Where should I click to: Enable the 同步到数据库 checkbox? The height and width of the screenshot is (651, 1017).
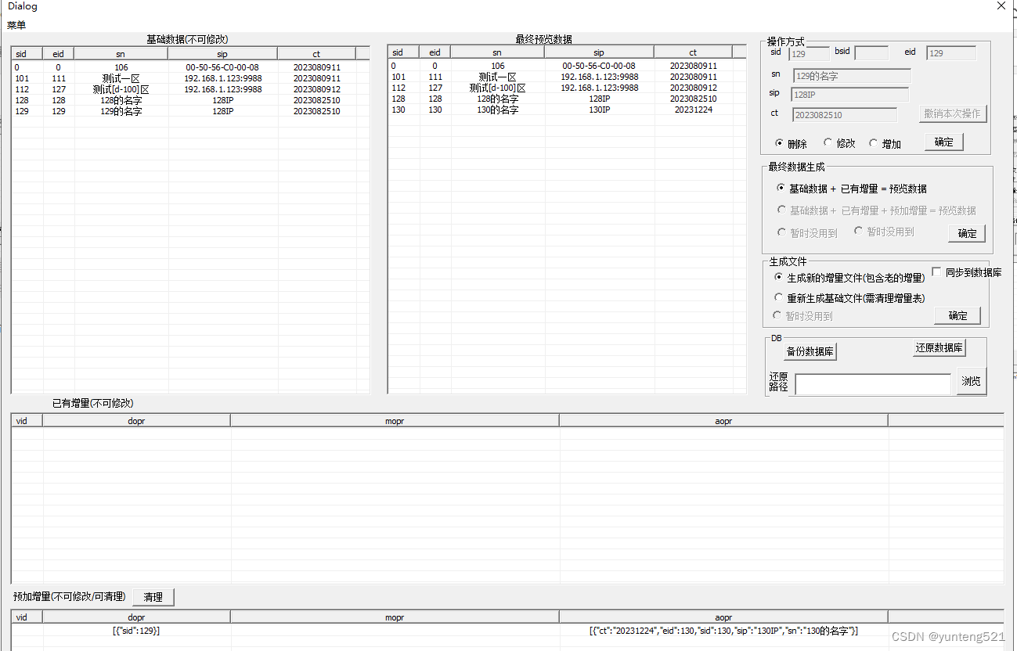click(967, 272)
